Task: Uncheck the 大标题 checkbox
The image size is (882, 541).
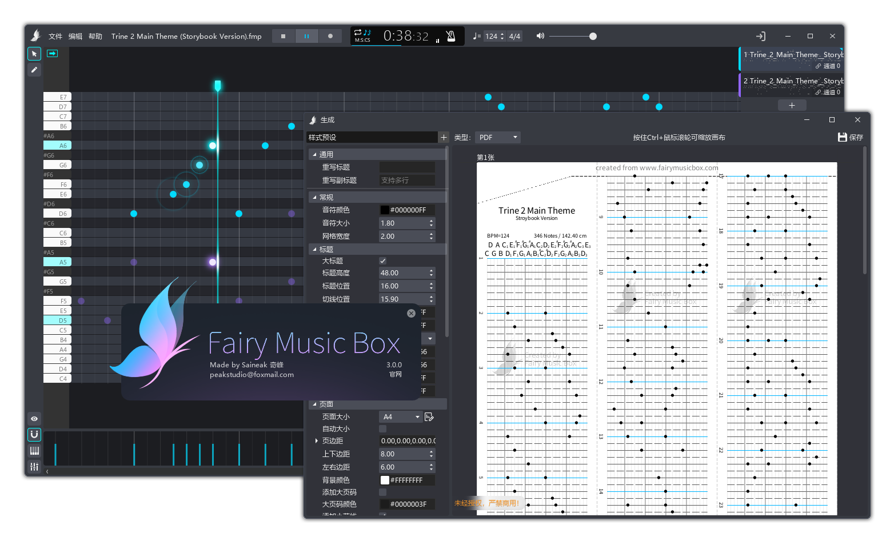Action: coord(383,261)
